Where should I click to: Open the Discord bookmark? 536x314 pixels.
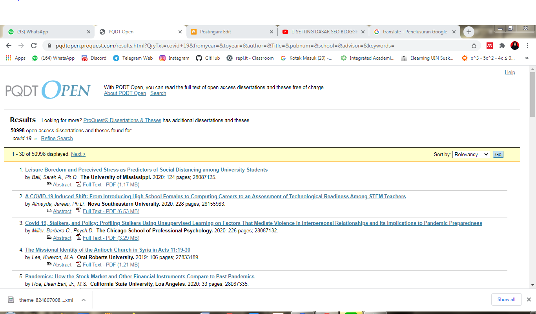(94, 58)
